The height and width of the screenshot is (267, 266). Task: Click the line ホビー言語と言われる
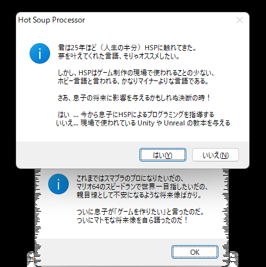[133, 81]
